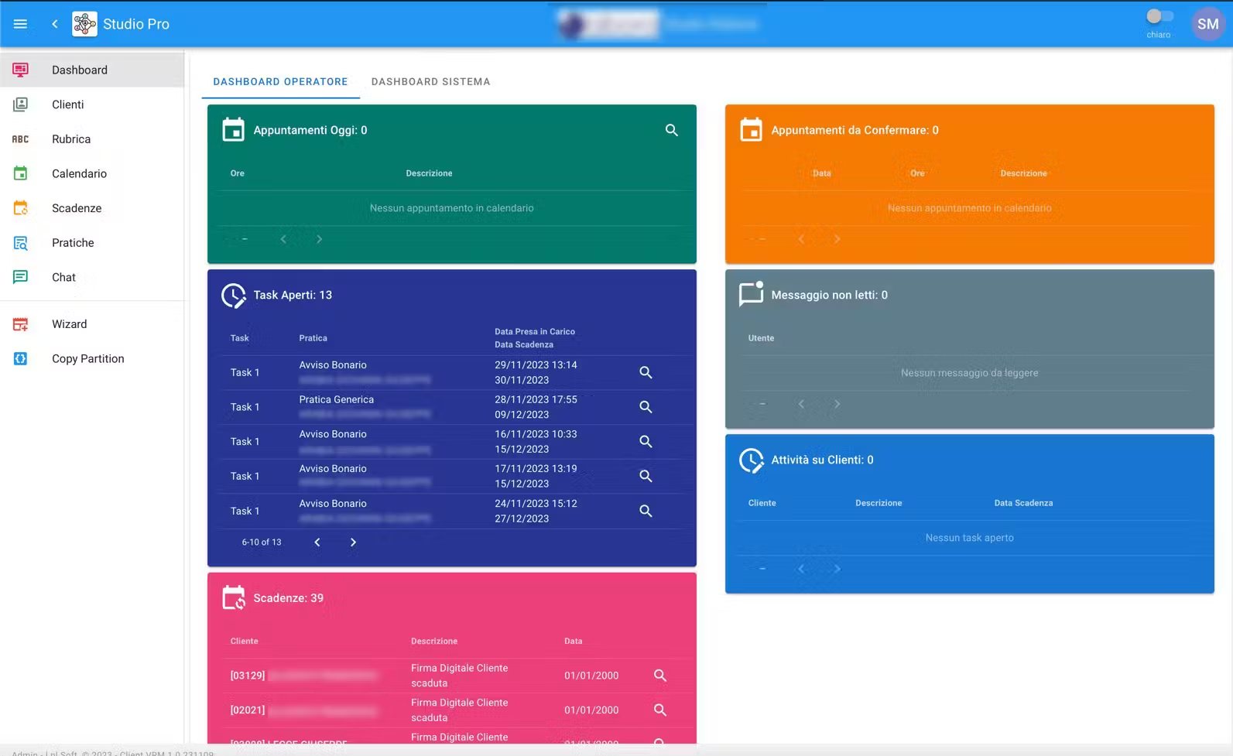Go to Clienti section
Image resolution: width=1233 pixels, height=756 pixels.
click(x=92, y=104)
